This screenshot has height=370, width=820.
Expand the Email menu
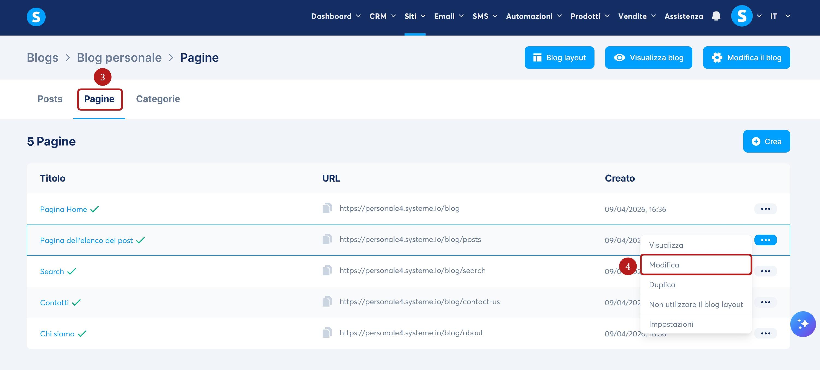449,16
